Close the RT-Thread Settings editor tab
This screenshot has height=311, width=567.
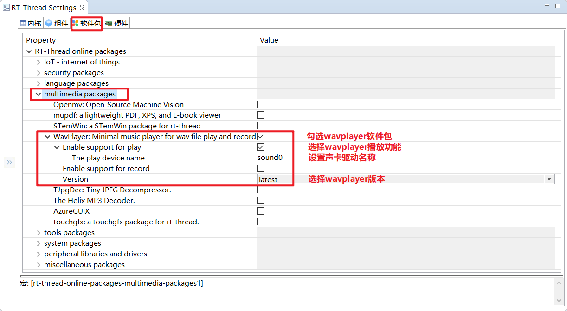pos(82,7)
